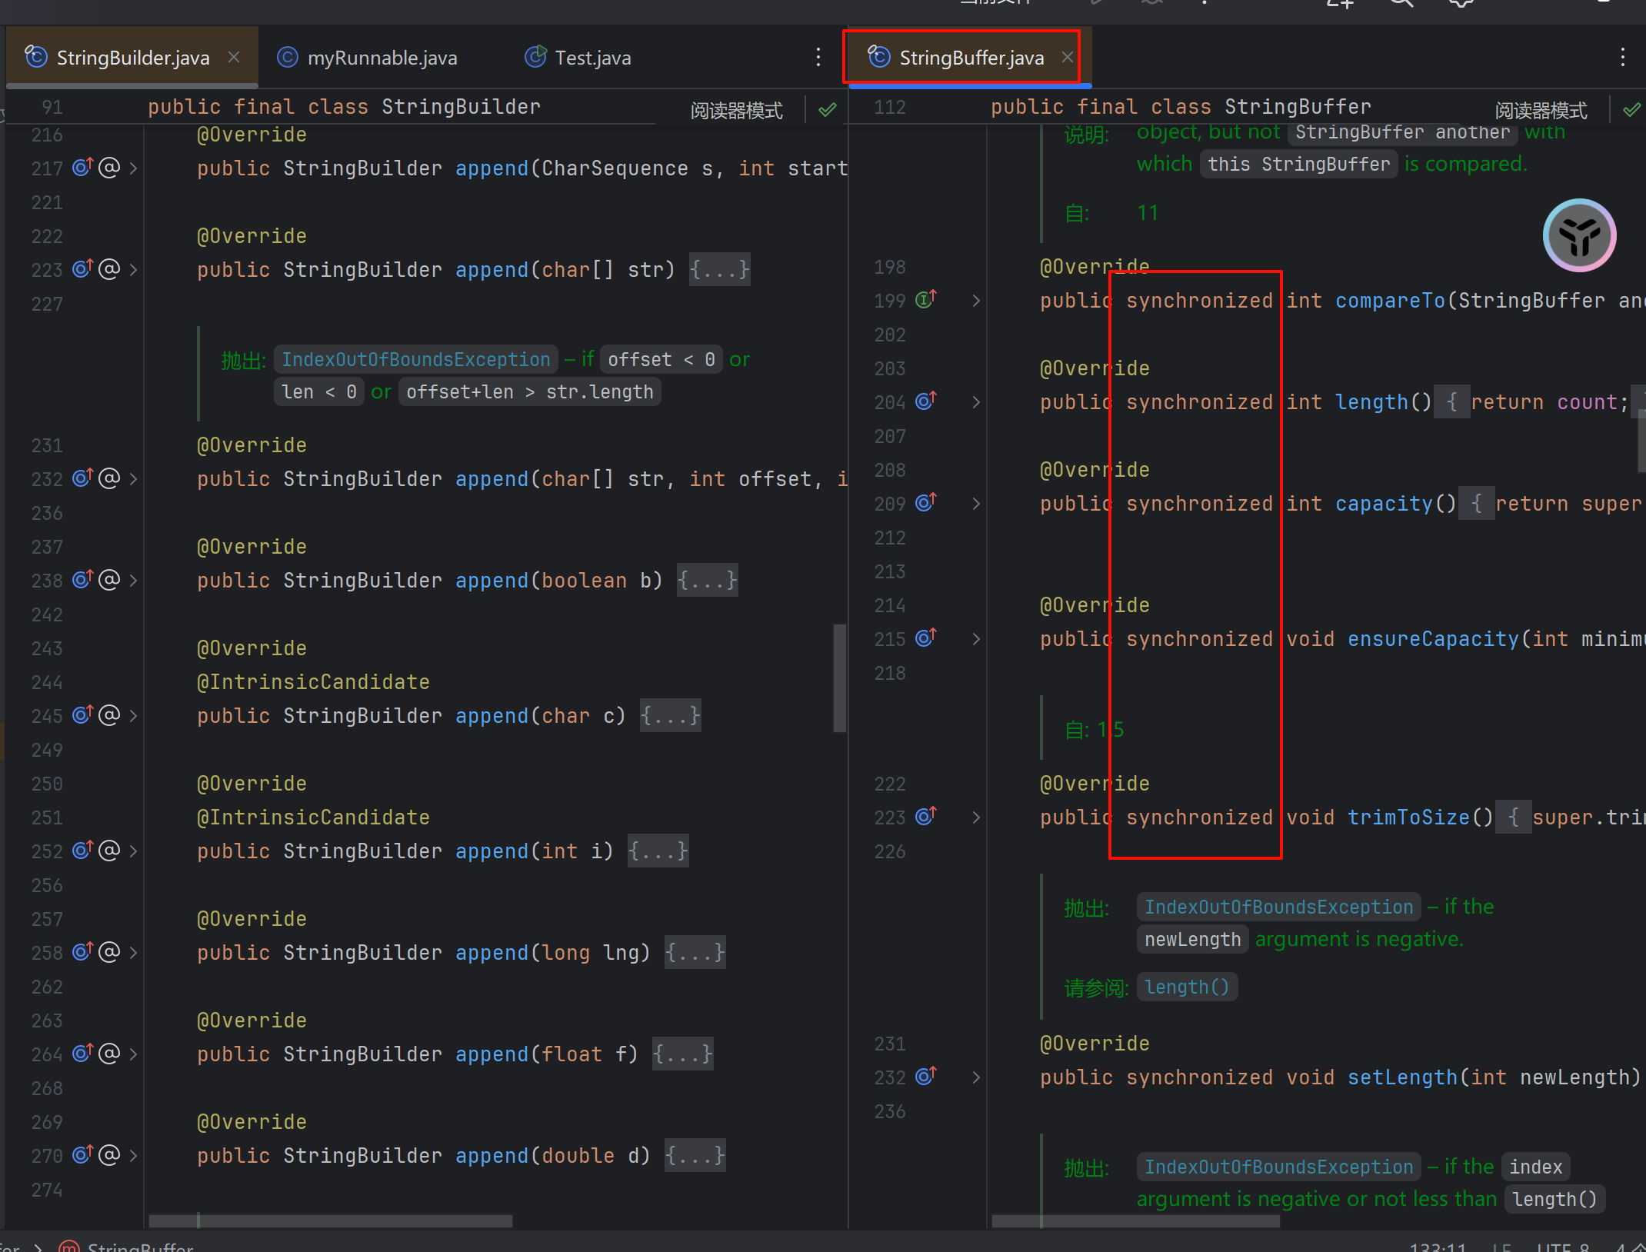This screenshot has height=1252, width=1646.
Task: Switch to the myRunnable.java tab
Action: click(382, 58)
